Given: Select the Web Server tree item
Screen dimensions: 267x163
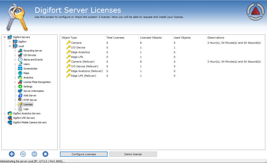Looking at the screenshot, I should [30, 96].
